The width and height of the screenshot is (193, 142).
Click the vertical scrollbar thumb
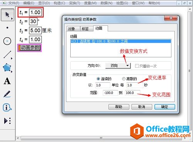click(x=190, y=70)
